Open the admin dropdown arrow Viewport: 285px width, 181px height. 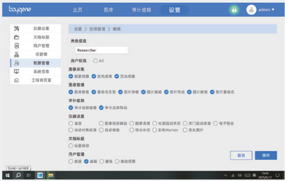coord(273,10)
